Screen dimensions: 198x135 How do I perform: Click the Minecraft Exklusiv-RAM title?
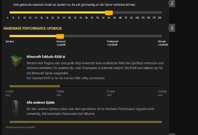point(44,57)
